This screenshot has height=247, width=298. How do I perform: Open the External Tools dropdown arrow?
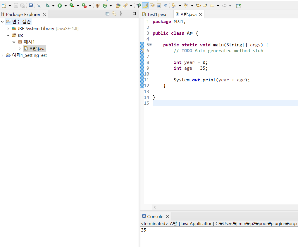click(90, 6)
